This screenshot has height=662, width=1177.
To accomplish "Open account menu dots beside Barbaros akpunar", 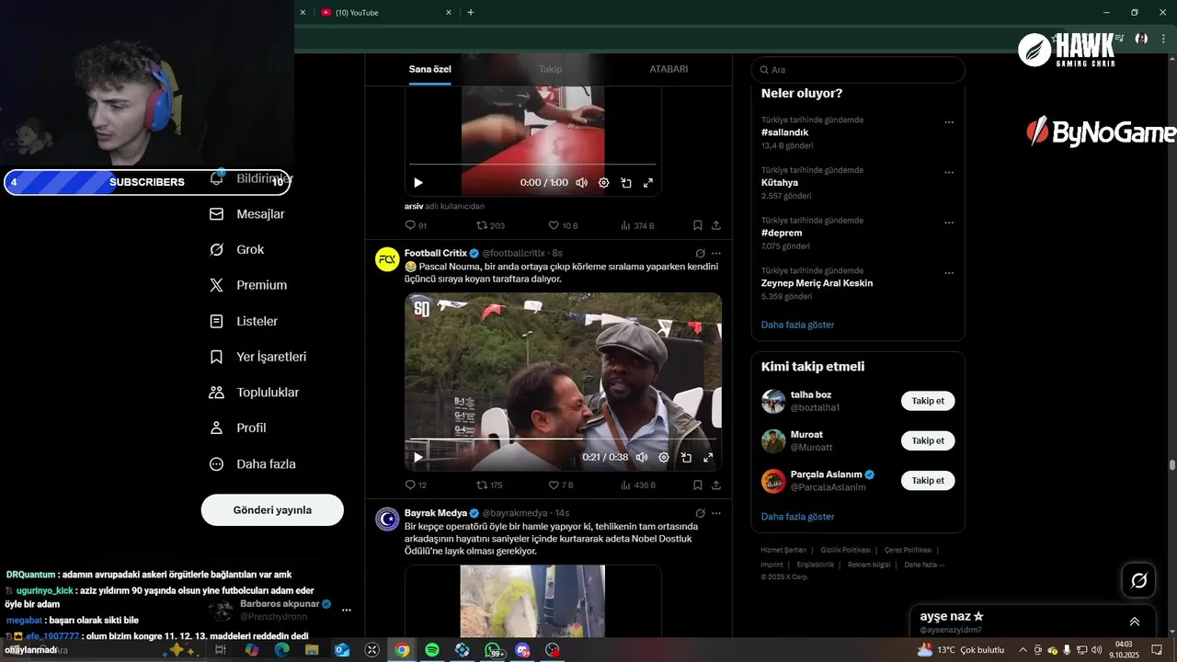I will pyautogui.click(x=347, y=610).
